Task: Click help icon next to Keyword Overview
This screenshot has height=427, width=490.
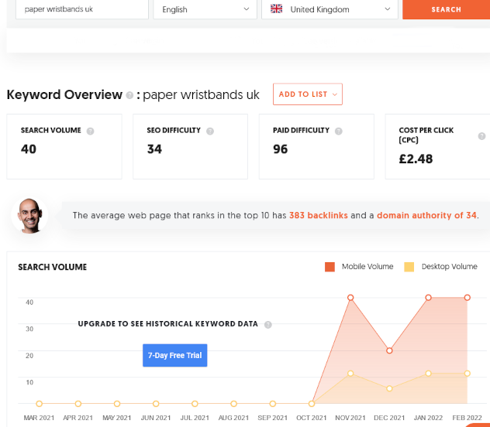Action: (x=129, y=95)
